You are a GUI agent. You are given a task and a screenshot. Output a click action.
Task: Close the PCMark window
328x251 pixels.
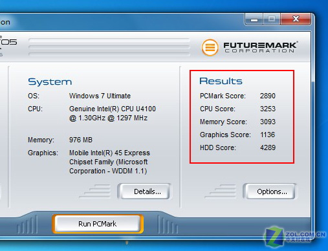pyautogui.click(x=296, y=19)
